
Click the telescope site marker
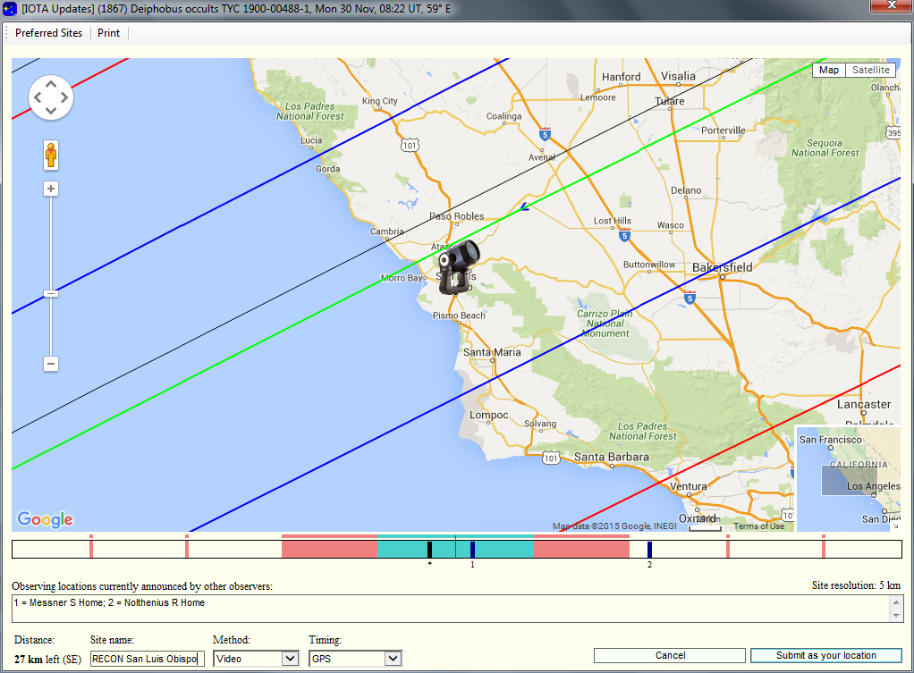458,267
